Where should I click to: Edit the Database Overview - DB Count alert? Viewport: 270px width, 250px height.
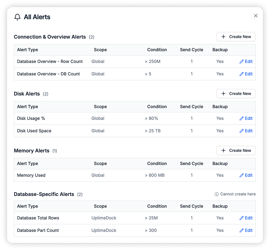click(x=246, y=74)
